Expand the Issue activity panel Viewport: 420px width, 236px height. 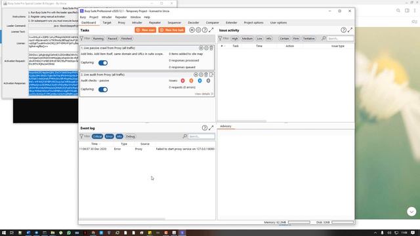tap(350, 30)
